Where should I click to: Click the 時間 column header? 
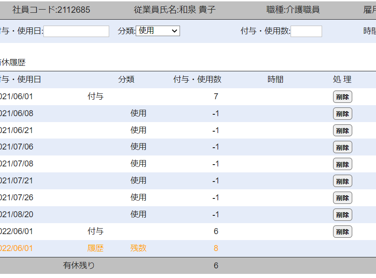tap(275, 80)
